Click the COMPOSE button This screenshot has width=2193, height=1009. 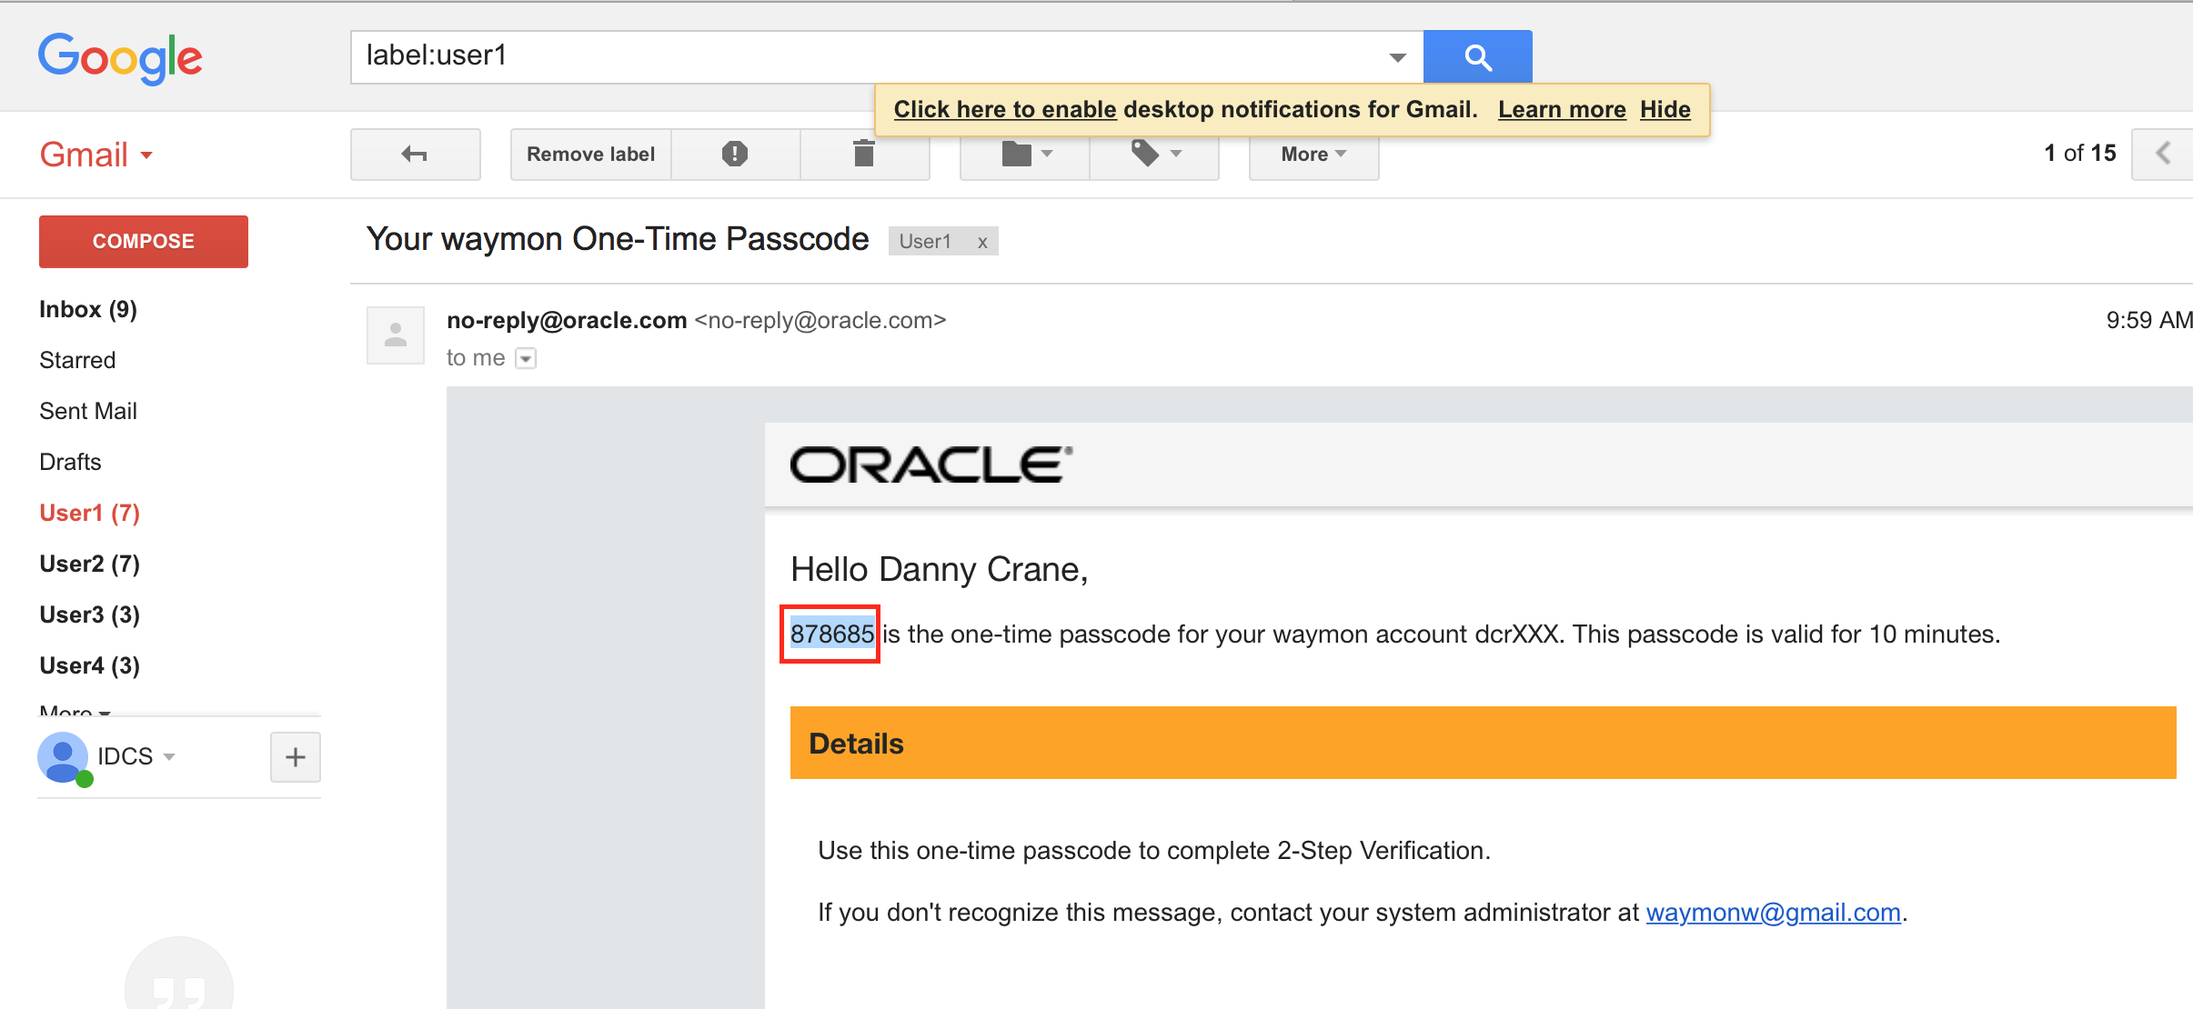click(144, 242)
